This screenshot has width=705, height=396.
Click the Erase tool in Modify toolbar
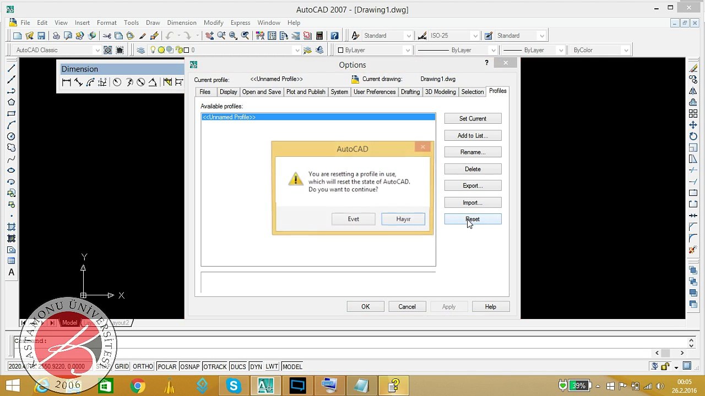[693, 68]
